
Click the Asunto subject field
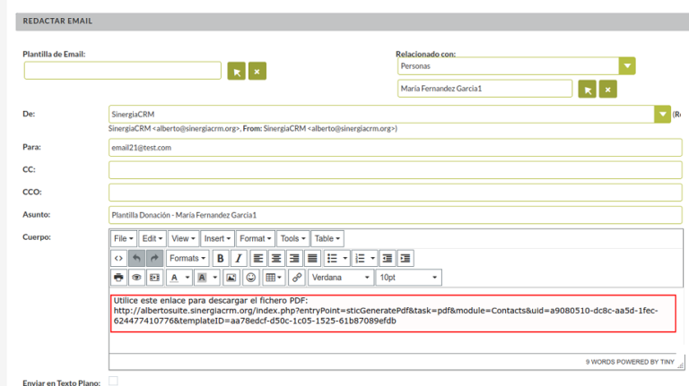pos(395,215)
